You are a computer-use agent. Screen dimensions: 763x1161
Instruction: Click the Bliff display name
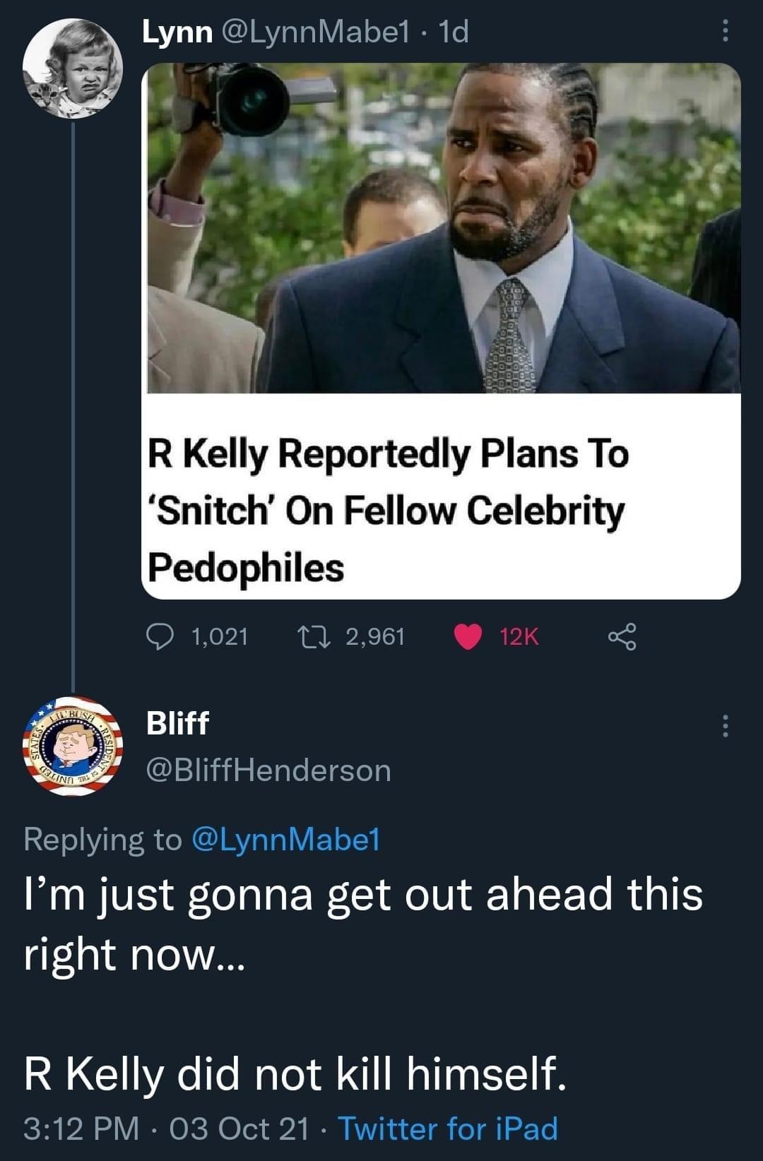coord(177,723)
